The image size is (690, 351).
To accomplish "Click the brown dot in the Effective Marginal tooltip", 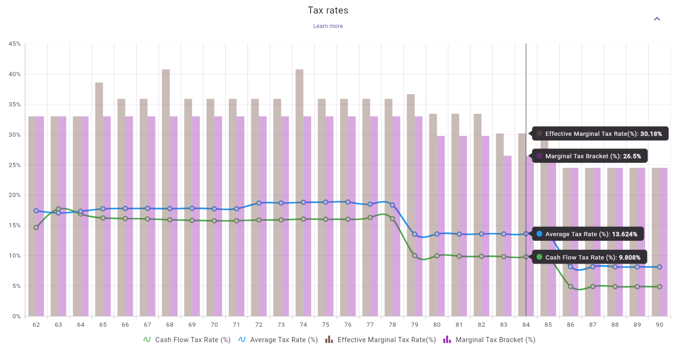I will [x=539, y=133].
